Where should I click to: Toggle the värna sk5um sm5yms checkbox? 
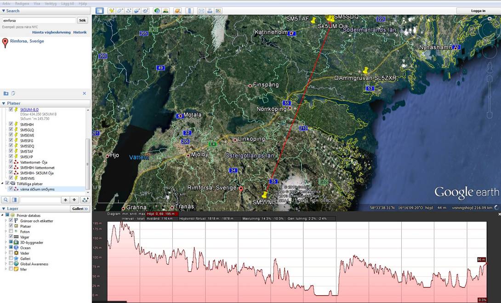(x=11, y=189)
